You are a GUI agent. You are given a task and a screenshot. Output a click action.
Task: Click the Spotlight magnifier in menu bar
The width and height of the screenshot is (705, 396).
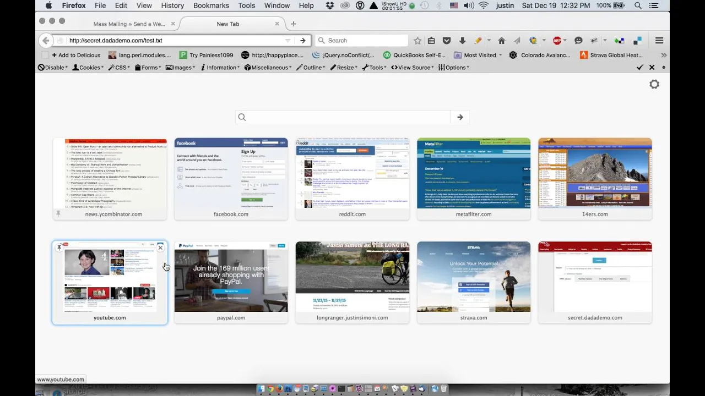click(638, 5)
